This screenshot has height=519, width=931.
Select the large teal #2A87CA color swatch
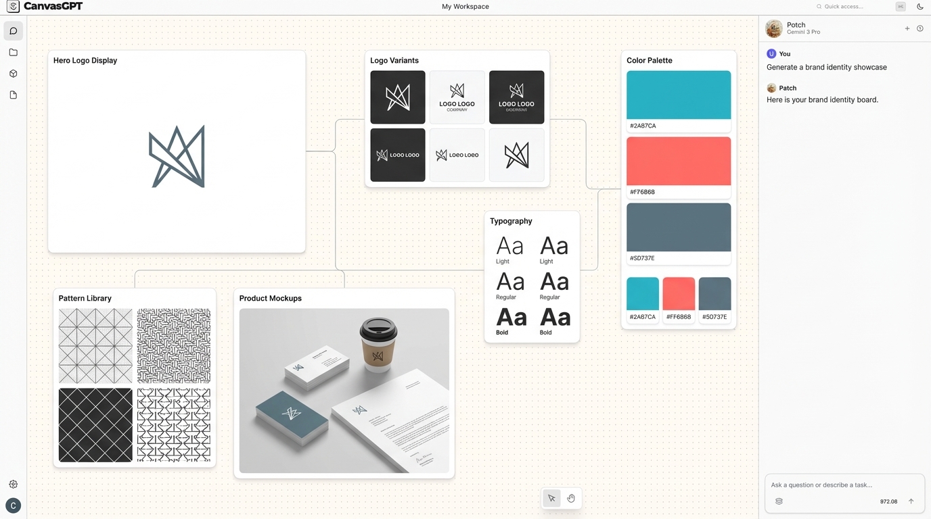coord(678,95)
